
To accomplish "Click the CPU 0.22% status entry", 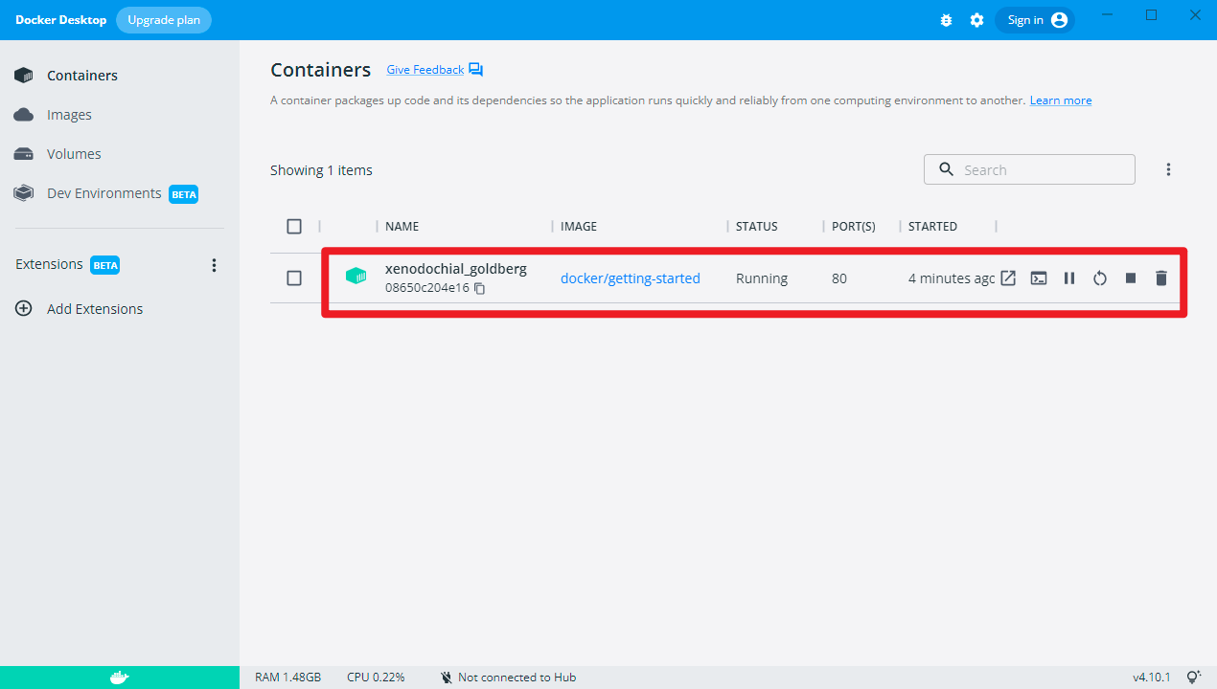I will (x=376, y=678).
